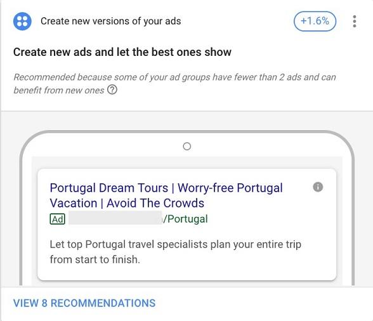Click the Portugal Dream Tours headline segment
373x321 pixels.
tap(109, 188)
